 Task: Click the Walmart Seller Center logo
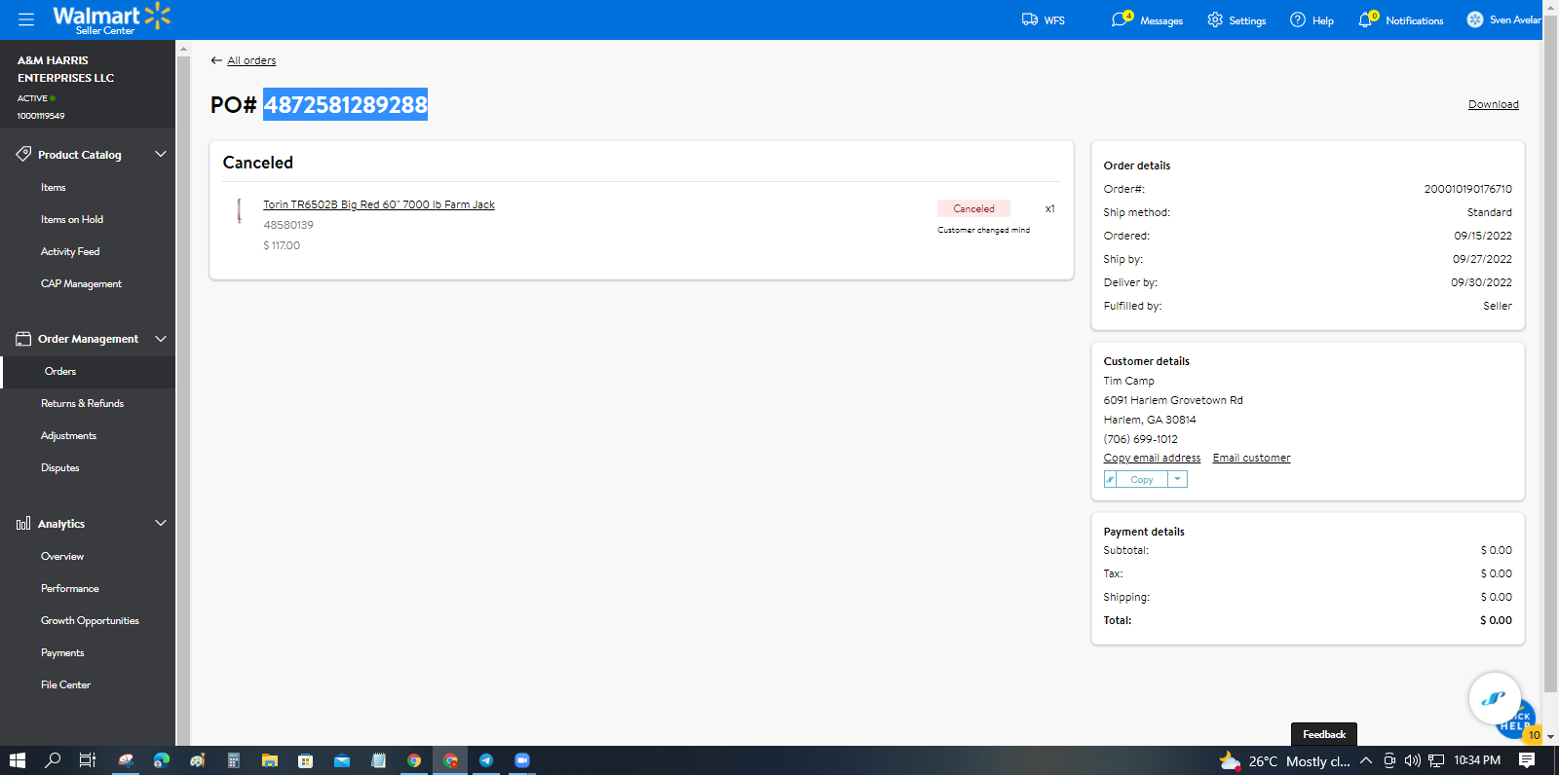pyautogui.click(x=111, y=18)
